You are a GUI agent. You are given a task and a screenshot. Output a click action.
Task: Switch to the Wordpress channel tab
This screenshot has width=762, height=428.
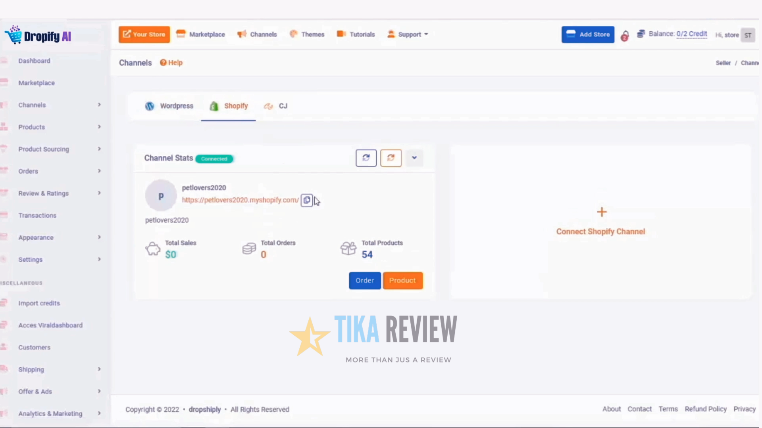pyautogui.click(x=169, y=106)
